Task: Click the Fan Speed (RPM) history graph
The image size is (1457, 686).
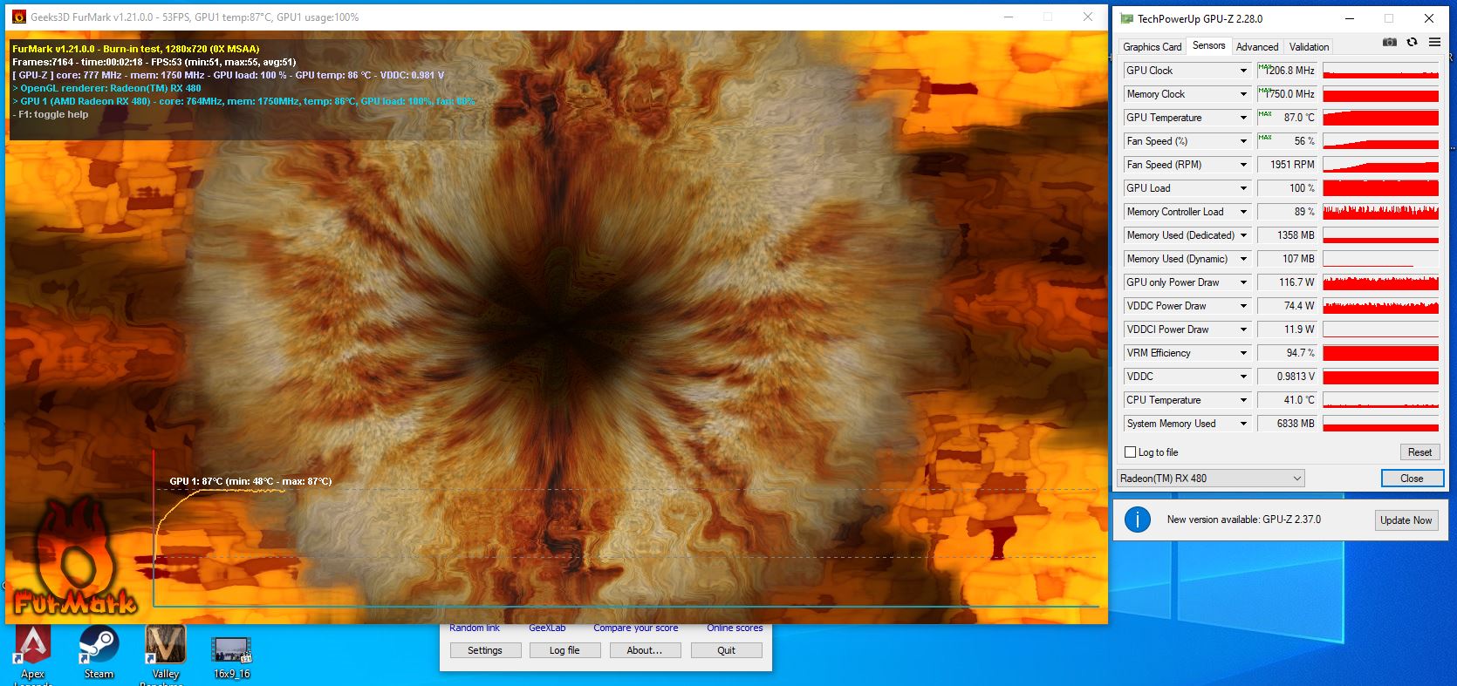Action: pyautogui.click(x=1380, y=165)
